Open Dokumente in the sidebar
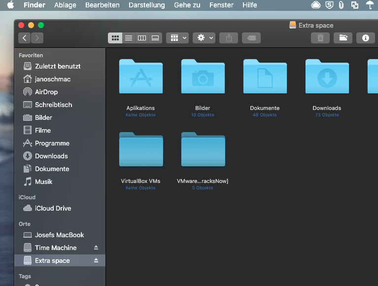This screenshot has width=378, height=286. pos(60,169)
